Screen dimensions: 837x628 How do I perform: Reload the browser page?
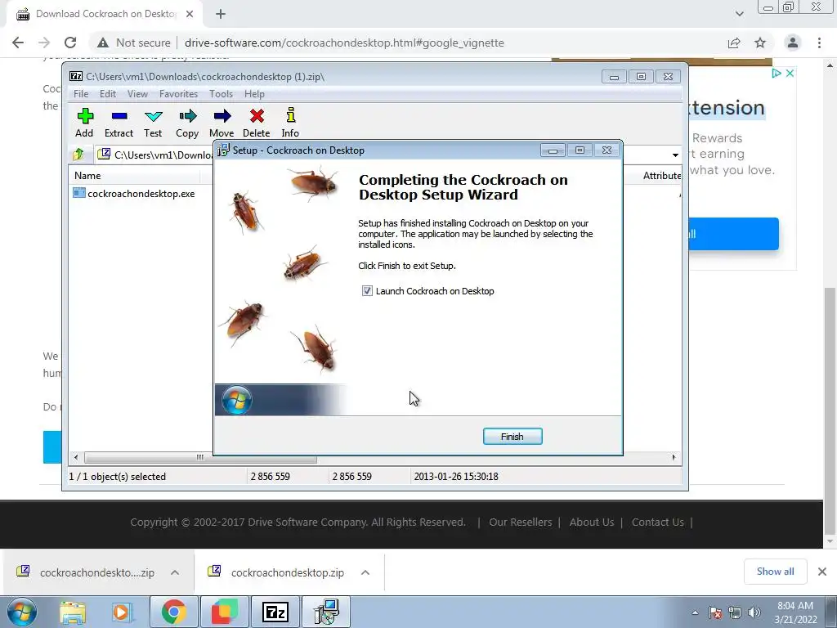pyautogui.click(x=70, y=43)
